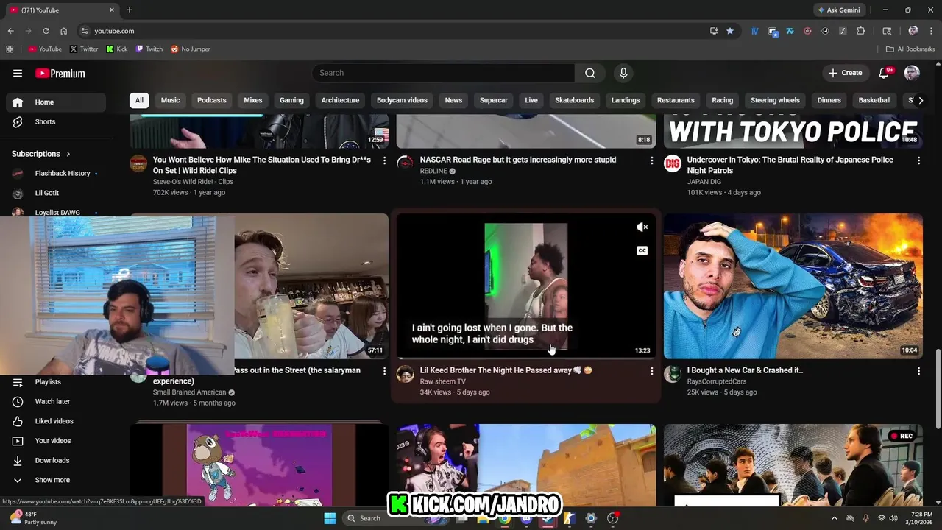The image size is (942, 530).
Task: Open the Flashback History subscription
Action: click(x=56, y=173)
